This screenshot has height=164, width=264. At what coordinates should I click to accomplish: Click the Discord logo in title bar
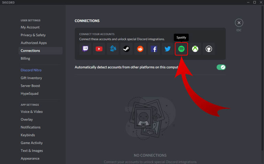tap(8, 2)
